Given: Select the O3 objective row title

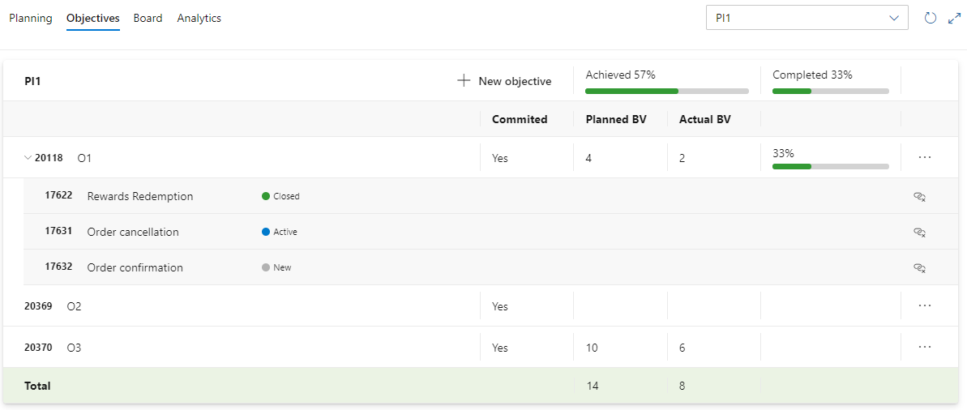Looking at the screenshot, I should (74, 348).
